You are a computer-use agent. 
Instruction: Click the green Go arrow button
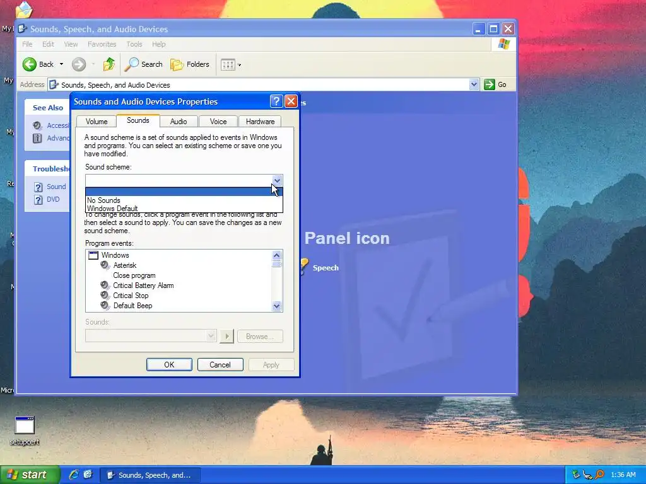(489, 85)
